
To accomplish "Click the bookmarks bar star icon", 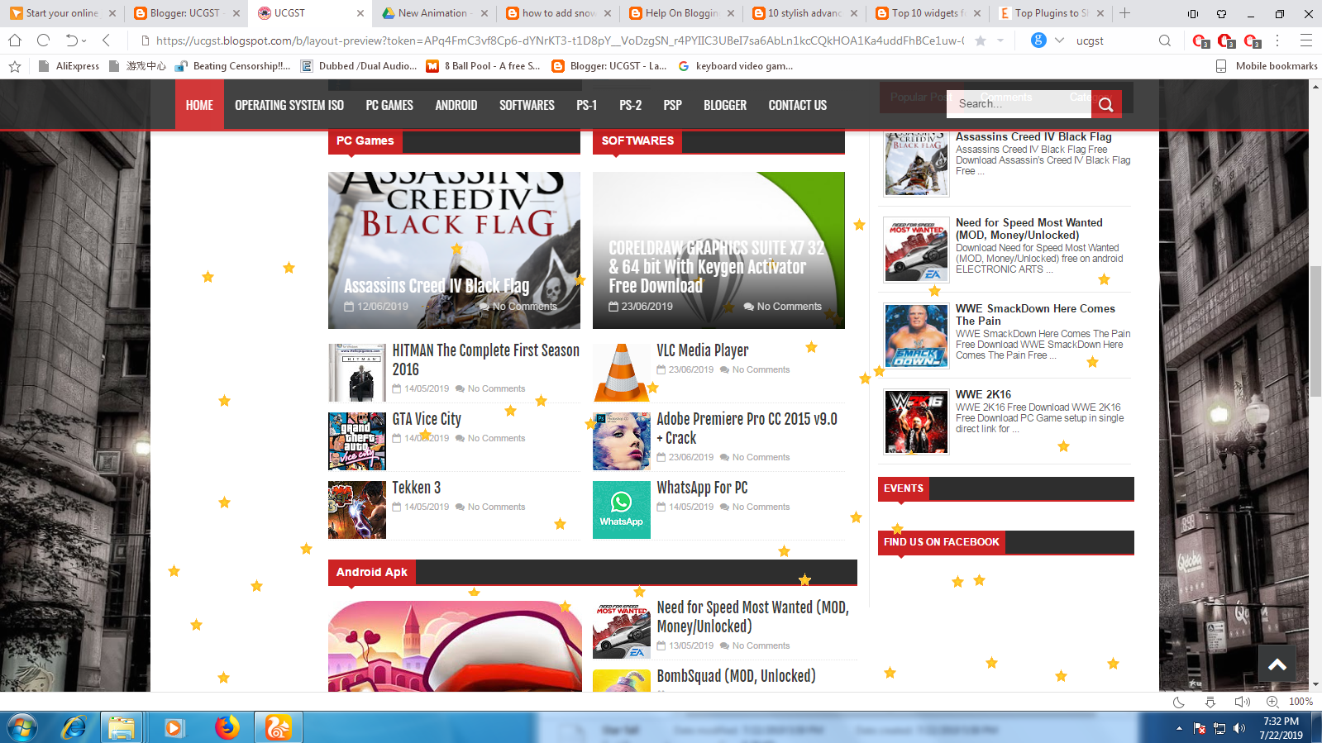I will pos(15,66).
